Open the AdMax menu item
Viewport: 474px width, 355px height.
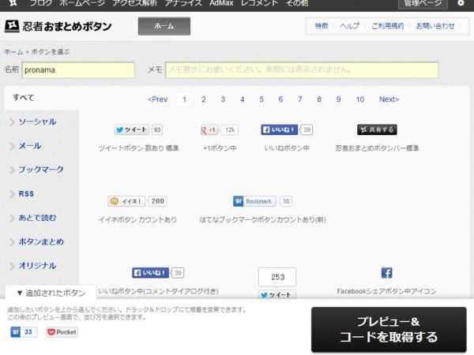[221, 3]
